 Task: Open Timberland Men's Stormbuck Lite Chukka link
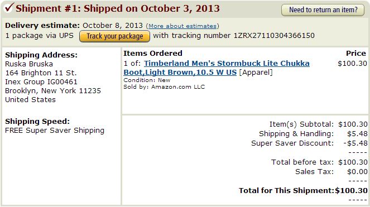tap(227, 63)
